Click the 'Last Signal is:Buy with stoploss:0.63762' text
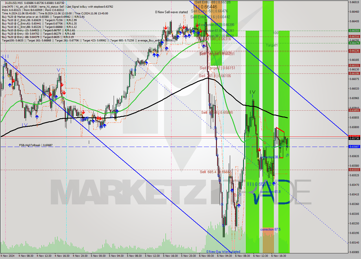This screenshot has height=259, width=361. click(x=90, y=6)
